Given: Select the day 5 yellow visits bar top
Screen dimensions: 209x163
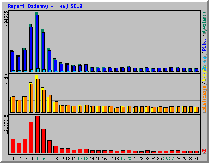Looking at the screenshot, I should (36, 77).
